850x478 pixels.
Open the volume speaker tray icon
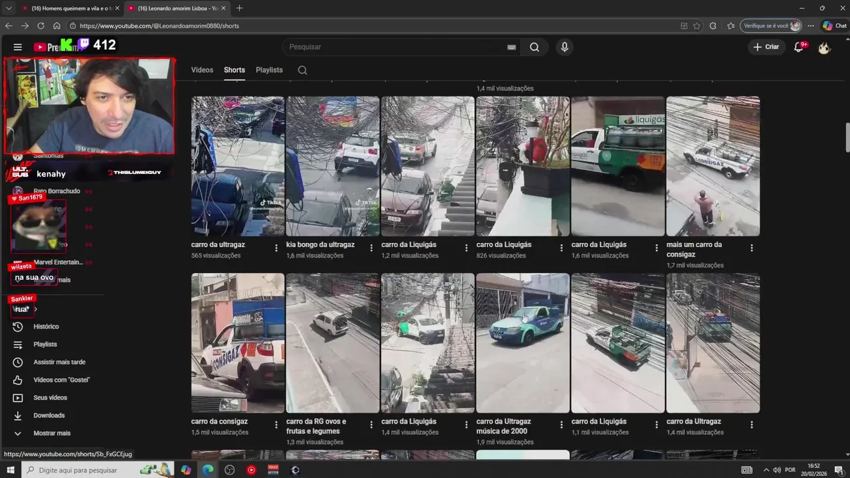click(x=776, y=470)
